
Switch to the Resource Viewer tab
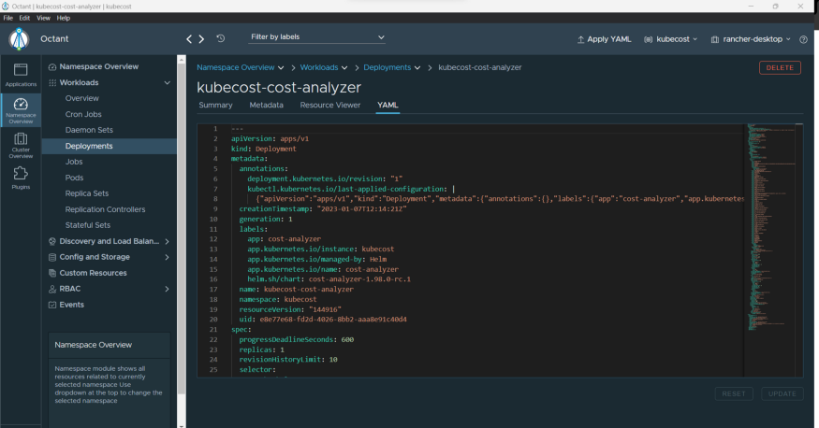(x=329, y=105)
